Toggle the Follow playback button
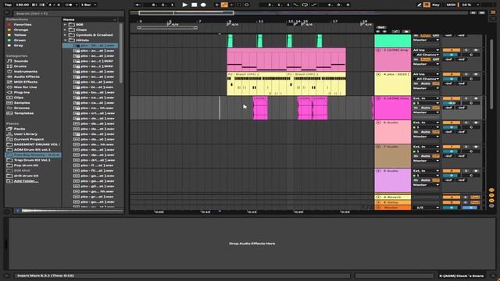This screenshot has width=500, height=281. click(x=137, y=5)
